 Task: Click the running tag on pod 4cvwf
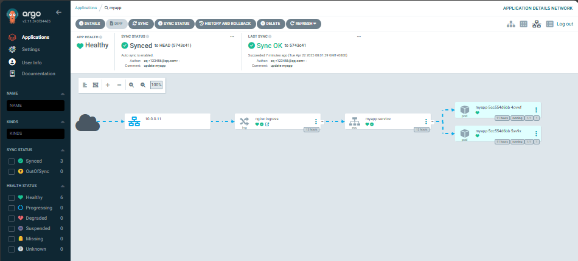(x=517, y=118)
